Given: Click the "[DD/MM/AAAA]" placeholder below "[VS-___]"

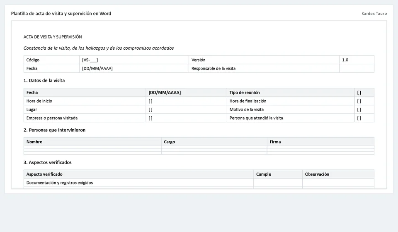Looking at the screenshot, I should tap(97, 68).
